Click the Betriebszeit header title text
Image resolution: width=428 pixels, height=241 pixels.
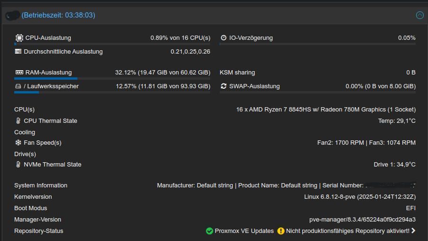58,15
